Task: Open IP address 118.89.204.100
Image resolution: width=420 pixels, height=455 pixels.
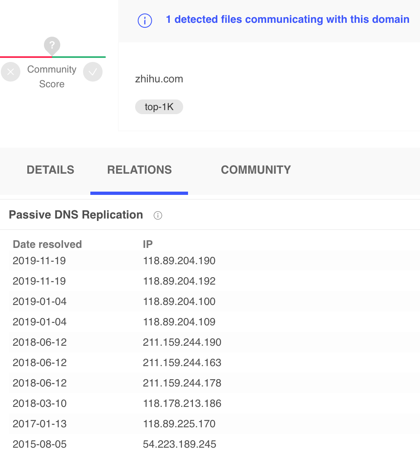Action: (179, 302)
